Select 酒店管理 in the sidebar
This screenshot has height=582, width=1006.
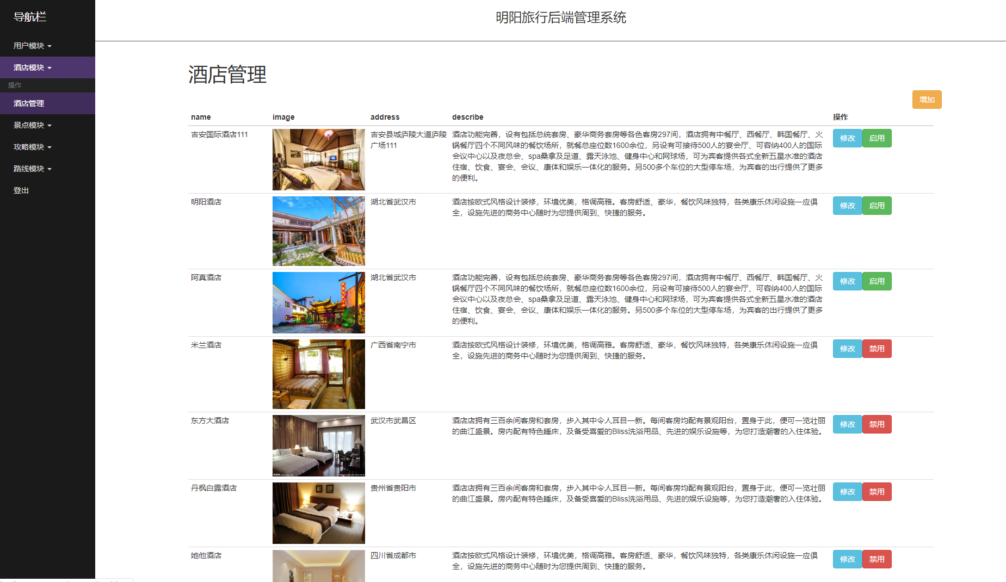[29, 103]
